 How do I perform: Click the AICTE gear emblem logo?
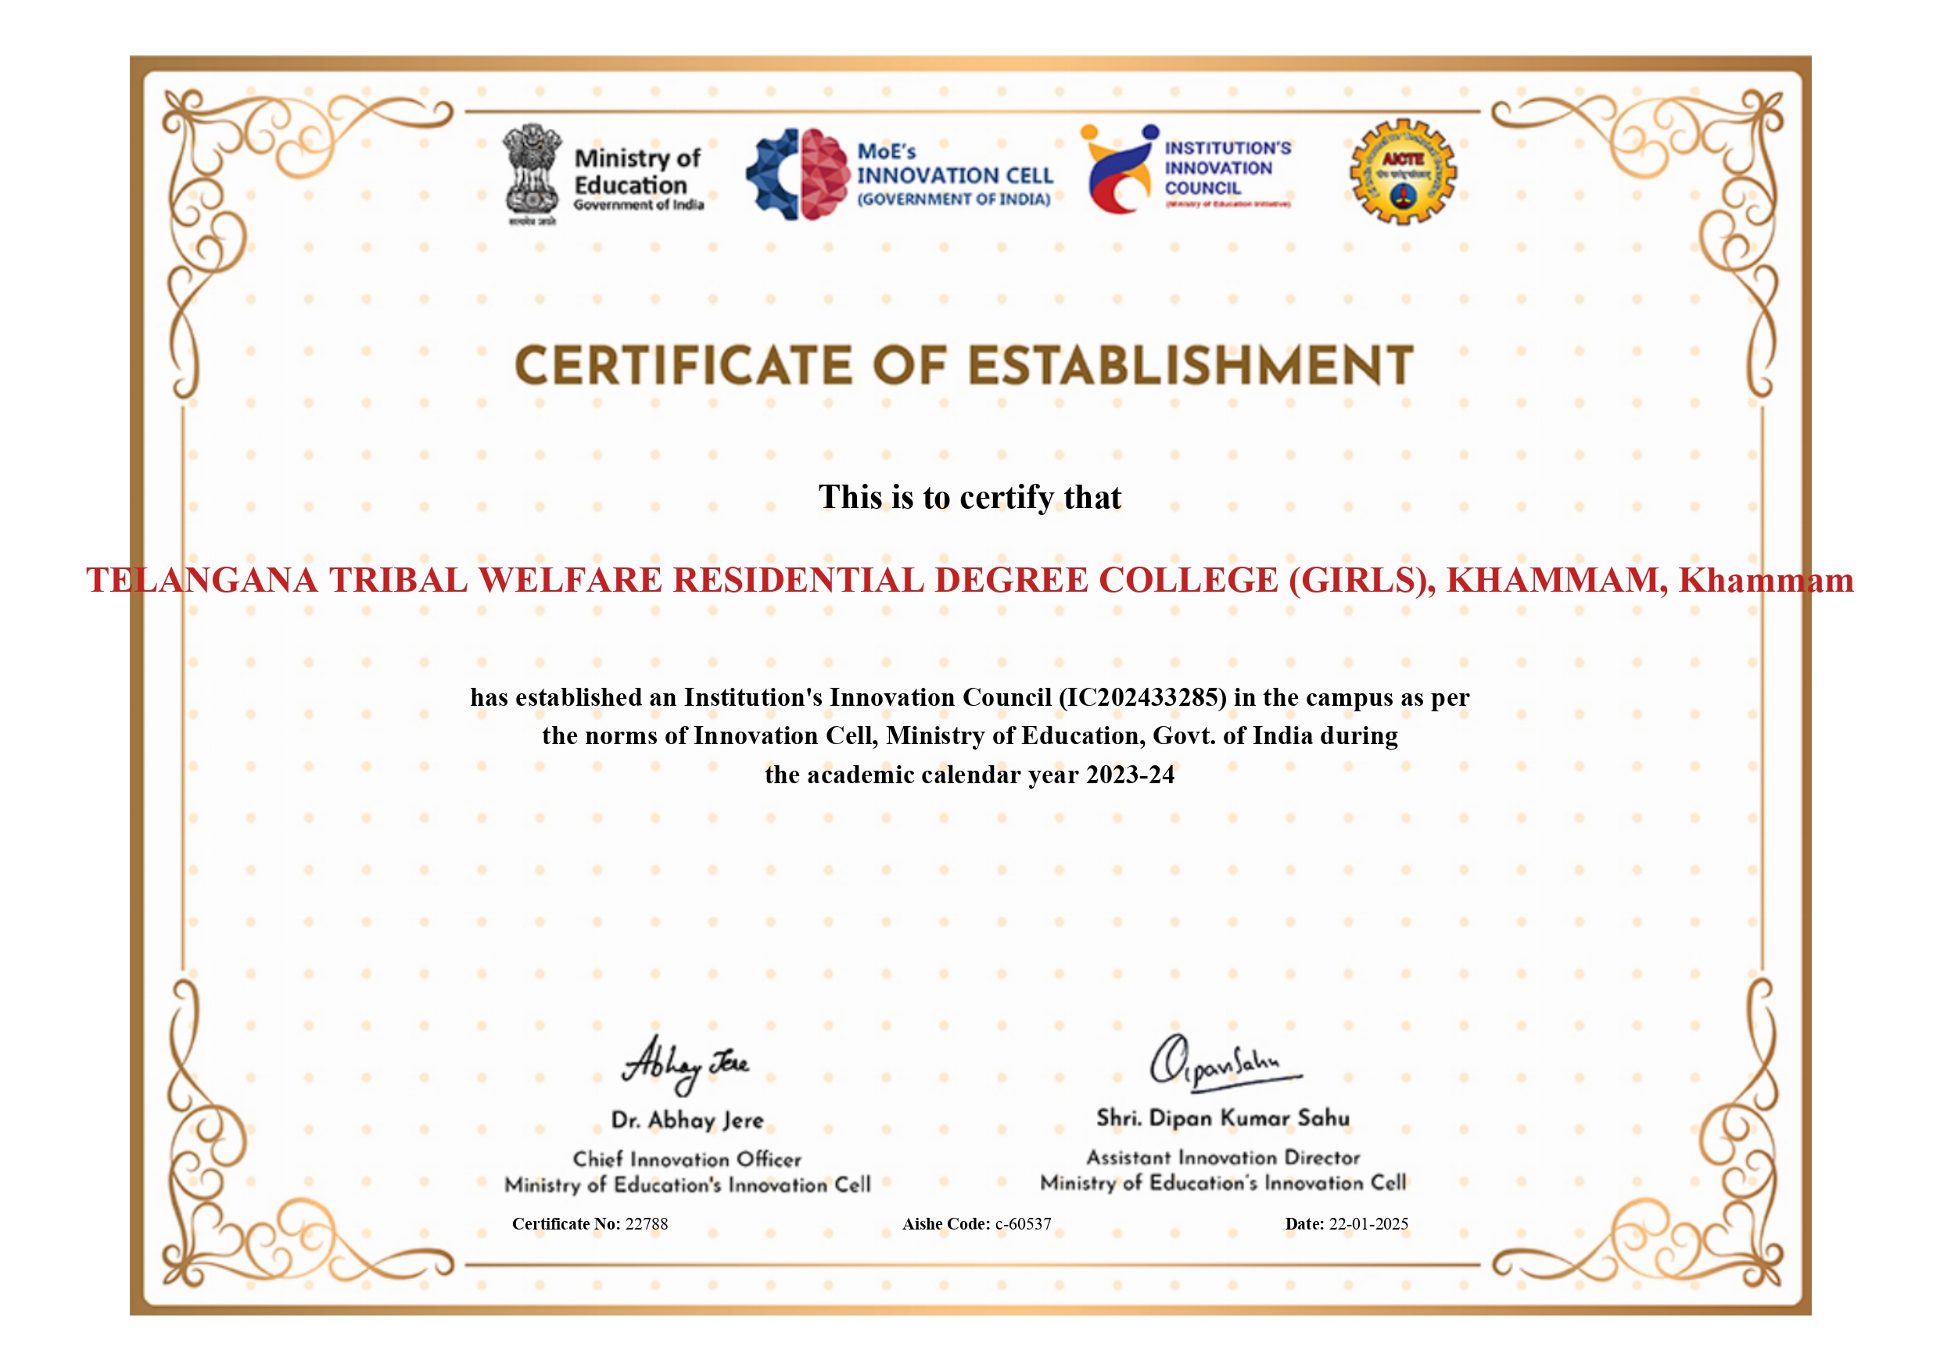coord(1403,171)
